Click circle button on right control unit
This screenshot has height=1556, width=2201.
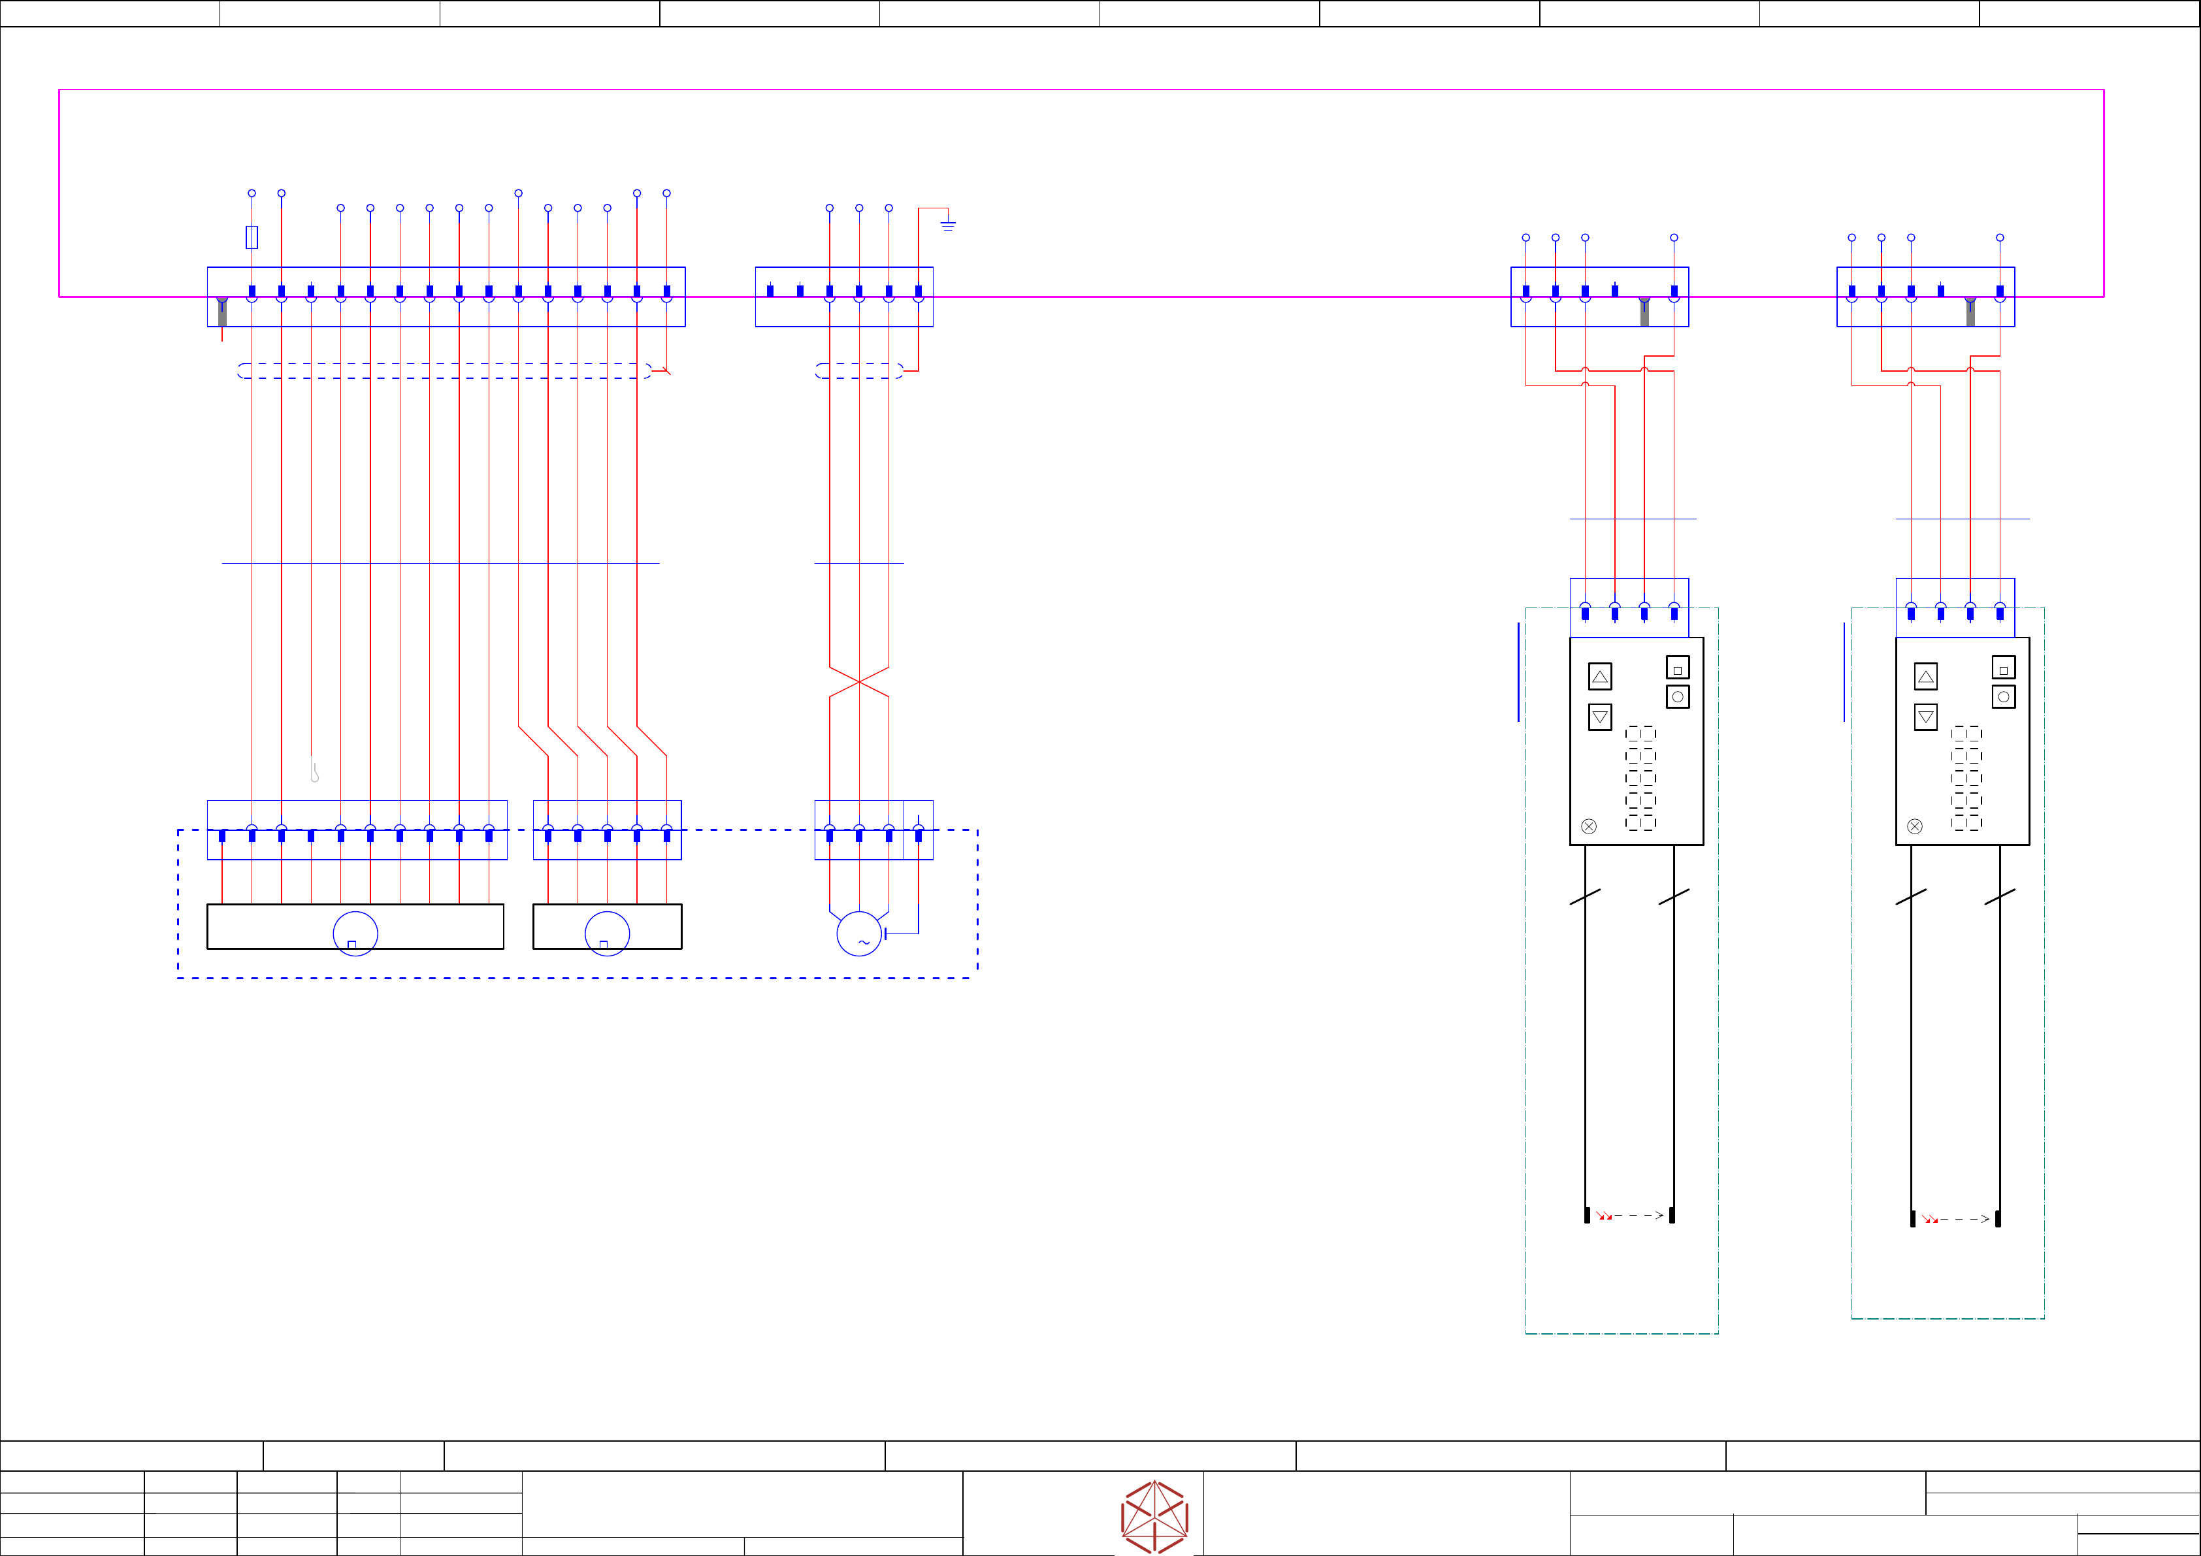click(x=2004, y=697)
